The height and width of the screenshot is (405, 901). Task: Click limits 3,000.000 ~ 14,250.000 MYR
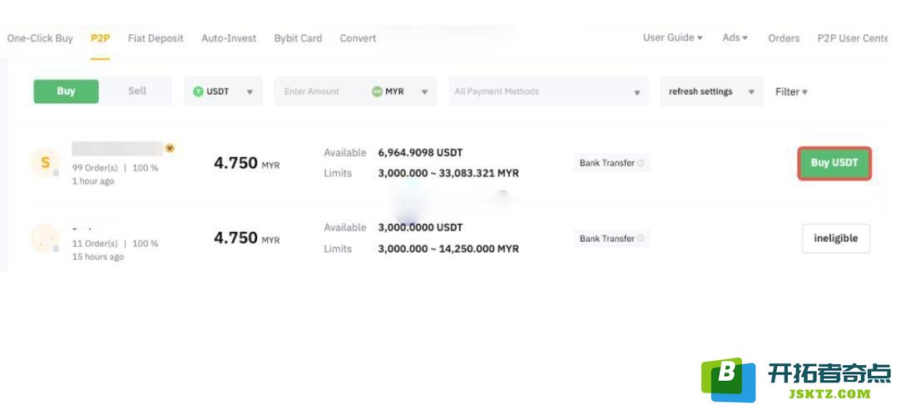click(448, 249)
